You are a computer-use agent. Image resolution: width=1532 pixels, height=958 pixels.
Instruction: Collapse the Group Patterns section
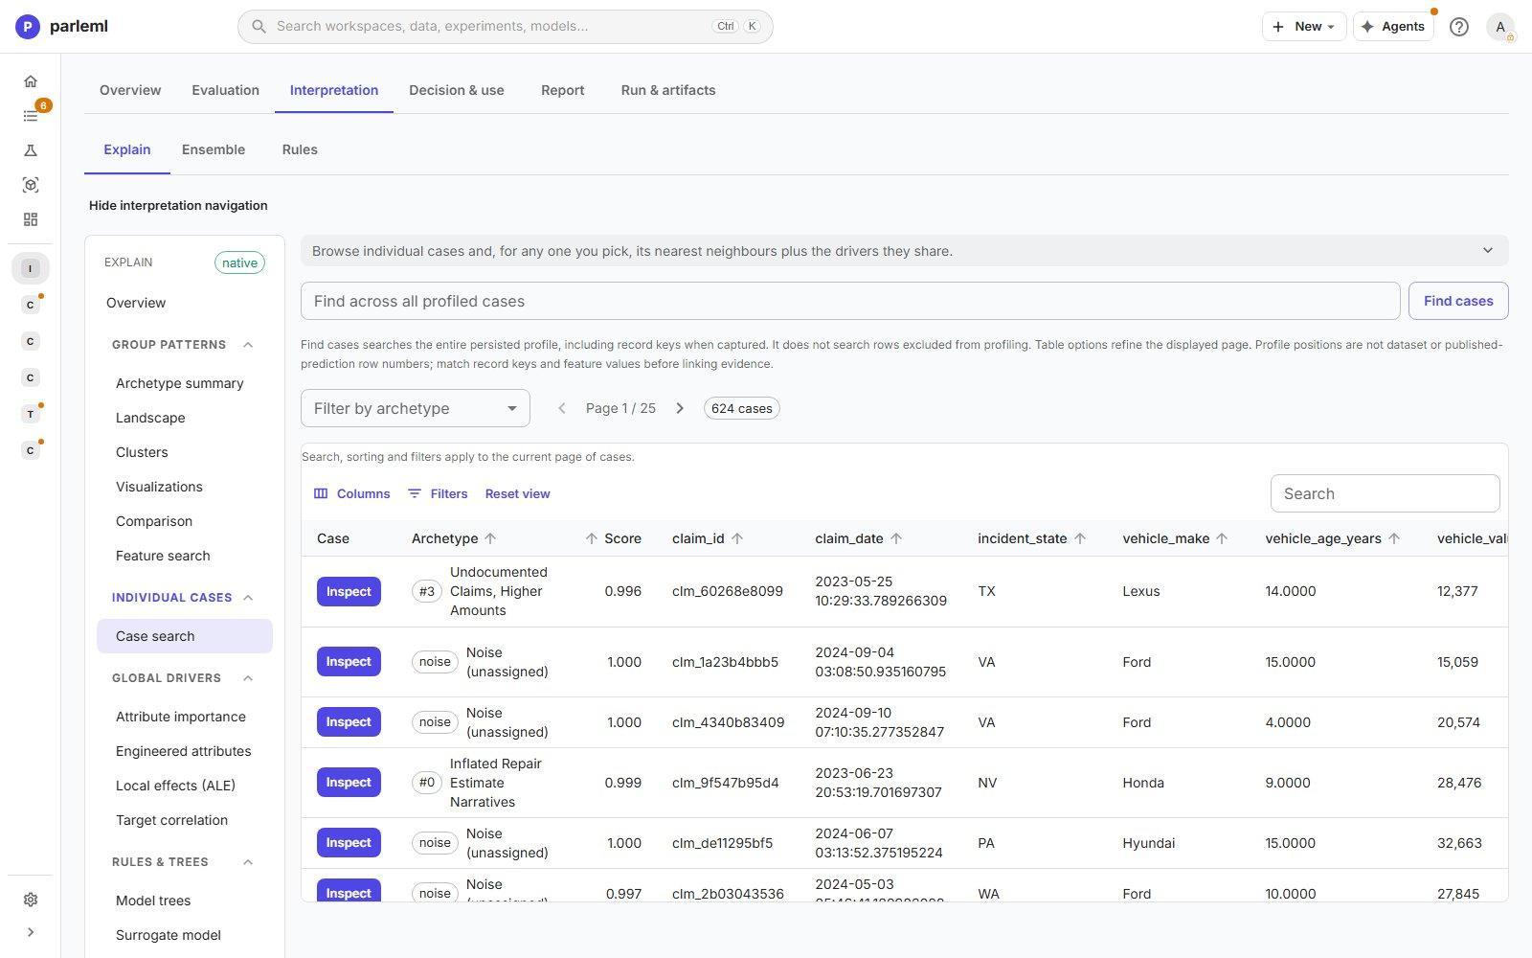pyautogui.click(x=248, y=345)
